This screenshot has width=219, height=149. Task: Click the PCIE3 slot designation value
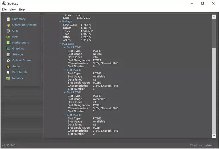[97, 105]
